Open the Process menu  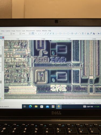pos(19,31)
